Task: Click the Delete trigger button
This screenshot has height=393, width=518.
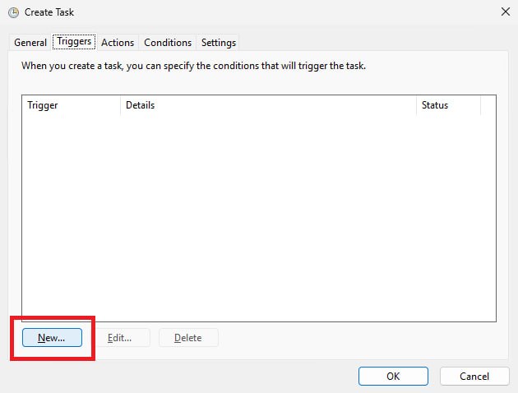Action: tap(188, 338)
